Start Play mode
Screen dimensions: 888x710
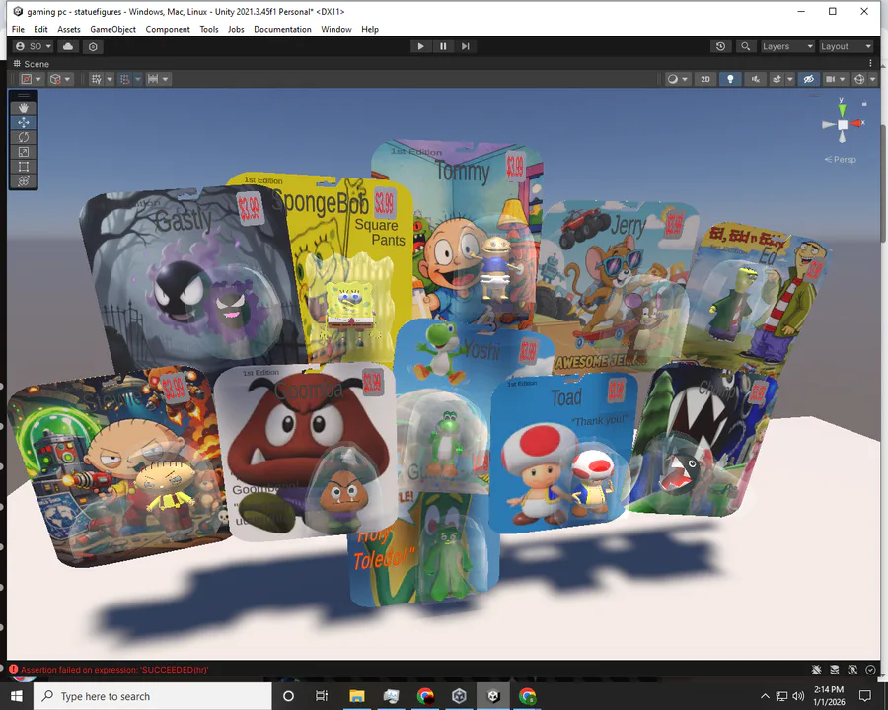click(x=420, y=46)
